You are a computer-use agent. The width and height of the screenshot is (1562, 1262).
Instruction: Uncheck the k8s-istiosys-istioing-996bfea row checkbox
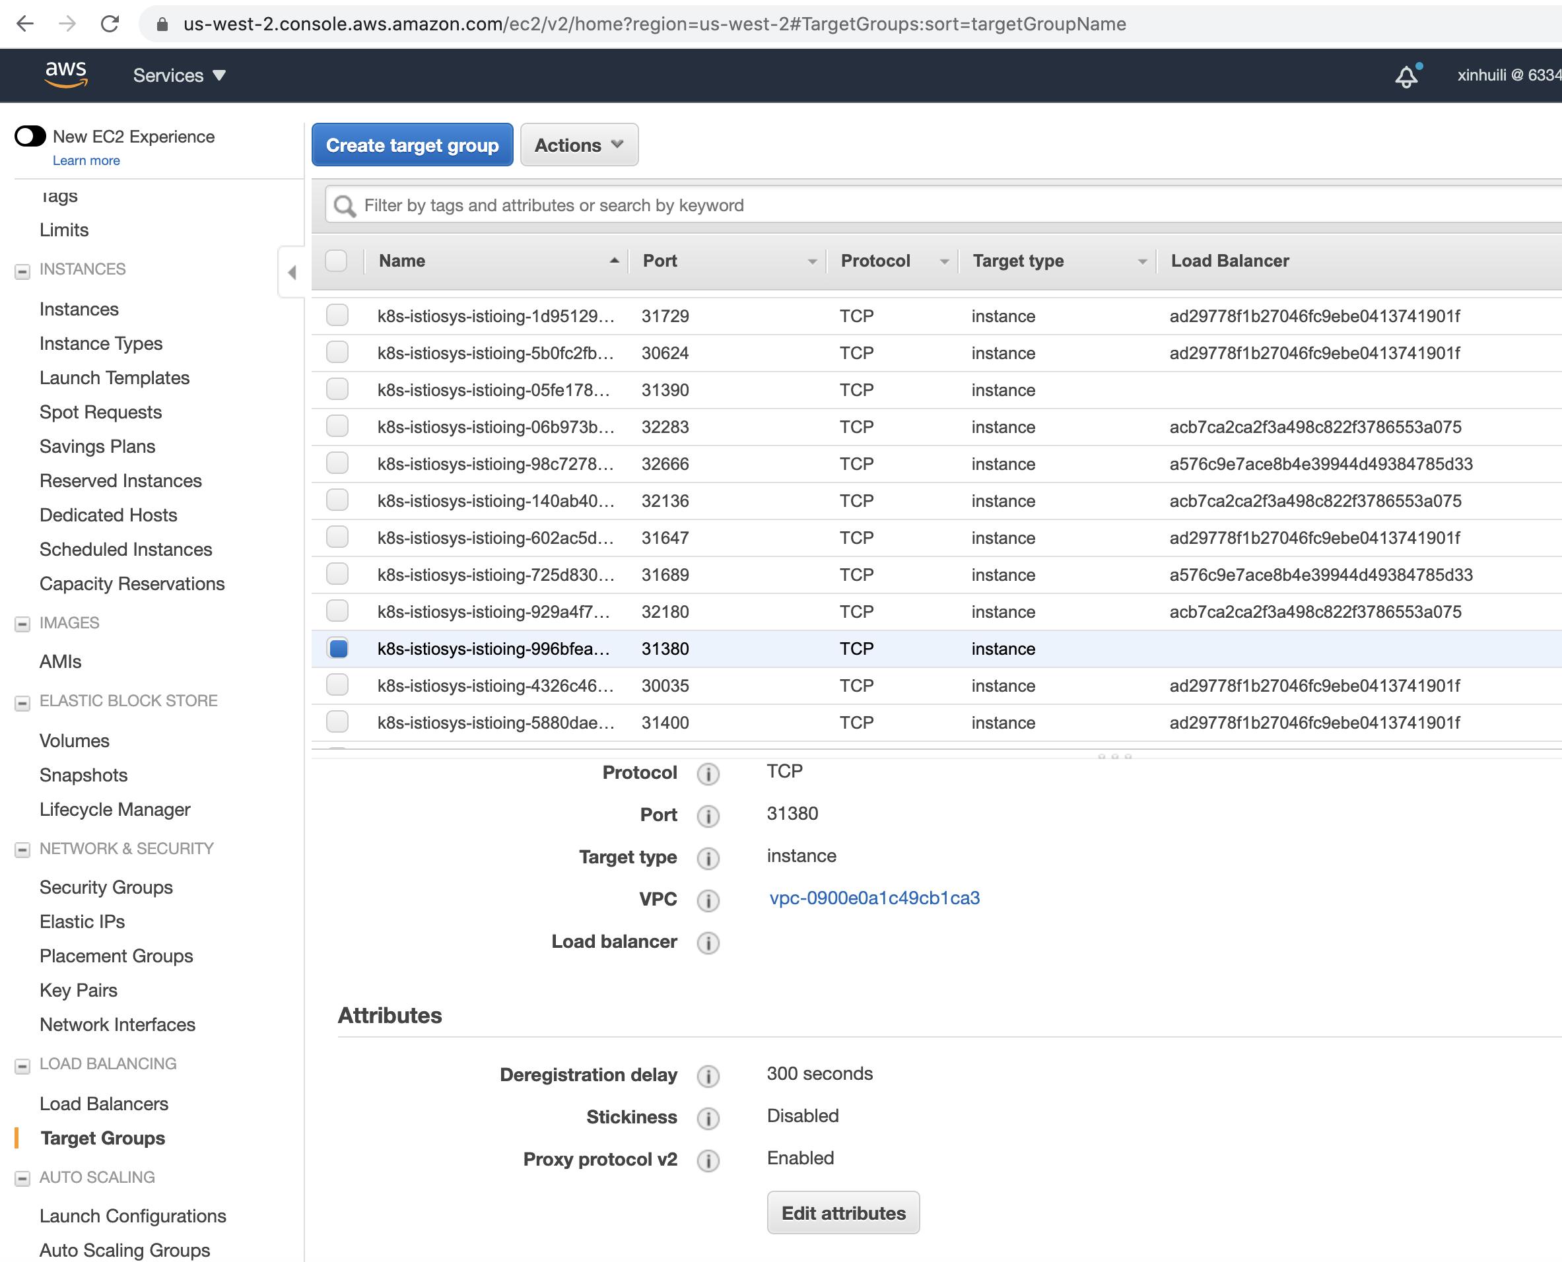point(338,648)
